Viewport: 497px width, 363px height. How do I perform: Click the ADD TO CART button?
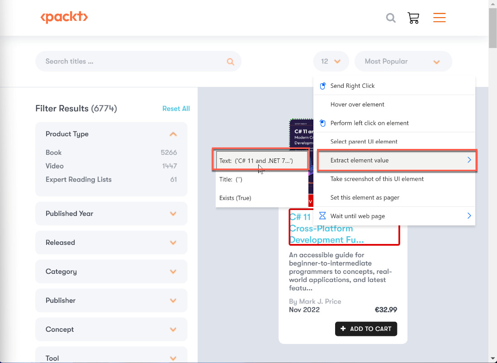coord(366,329)
